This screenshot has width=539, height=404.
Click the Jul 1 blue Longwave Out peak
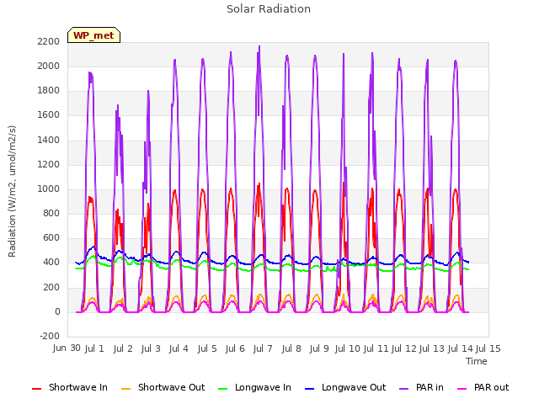(x=93, y=247)
